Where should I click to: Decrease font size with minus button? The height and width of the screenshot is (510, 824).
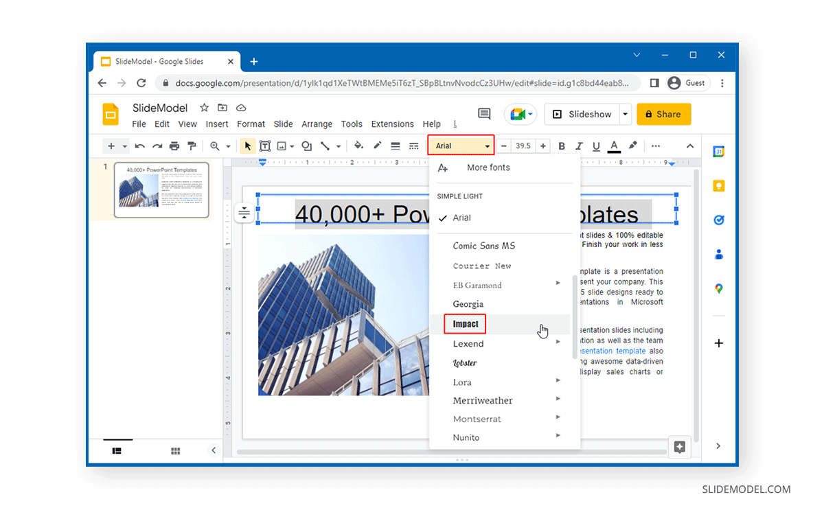(504, 146)
